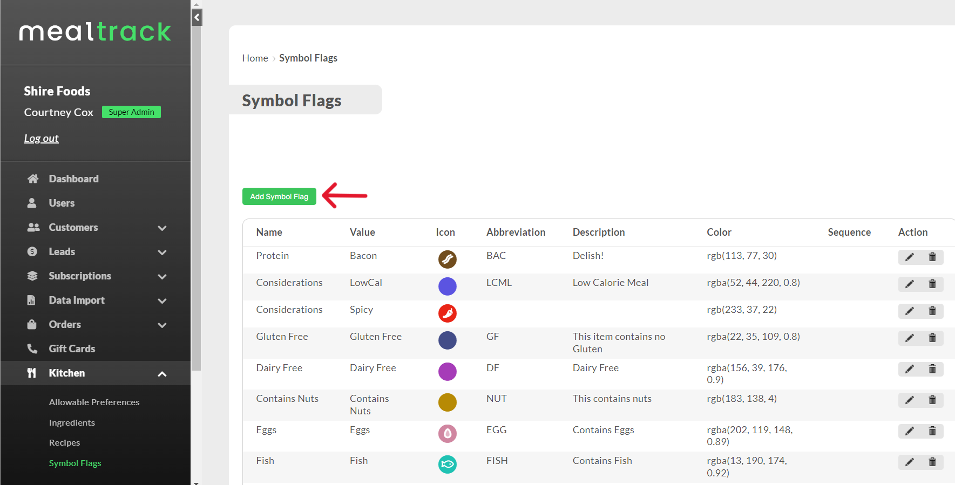Edit the Gluten Free symbol flag
Image resolution: width=955 pixels, height=485 pixels.
pyautogui.click(x=910, y=338)
